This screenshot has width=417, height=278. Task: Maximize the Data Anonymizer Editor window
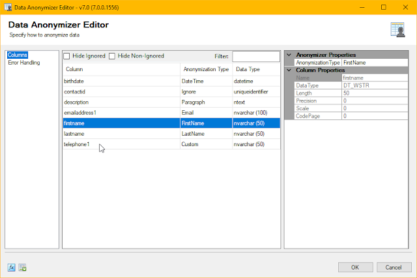(384, 7)
